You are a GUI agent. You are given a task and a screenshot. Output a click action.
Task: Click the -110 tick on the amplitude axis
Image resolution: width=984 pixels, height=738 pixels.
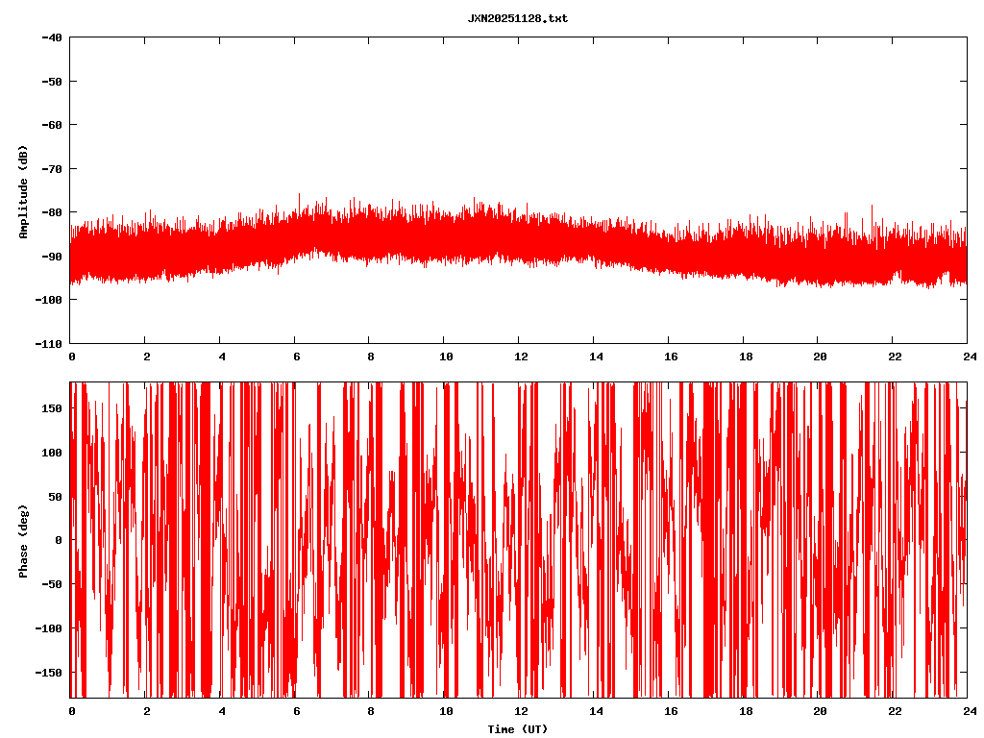49,343
